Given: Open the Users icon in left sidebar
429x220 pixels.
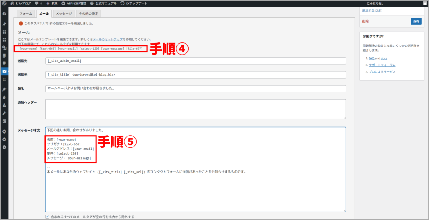Looking at the screenshot, I should click(4, 105).
